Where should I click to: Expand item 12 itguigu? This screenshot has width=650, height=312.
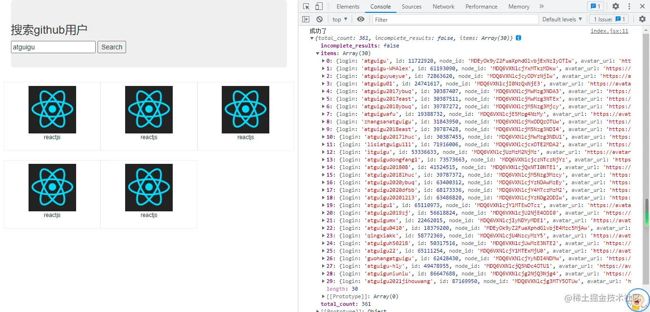[x=324, y=152]
